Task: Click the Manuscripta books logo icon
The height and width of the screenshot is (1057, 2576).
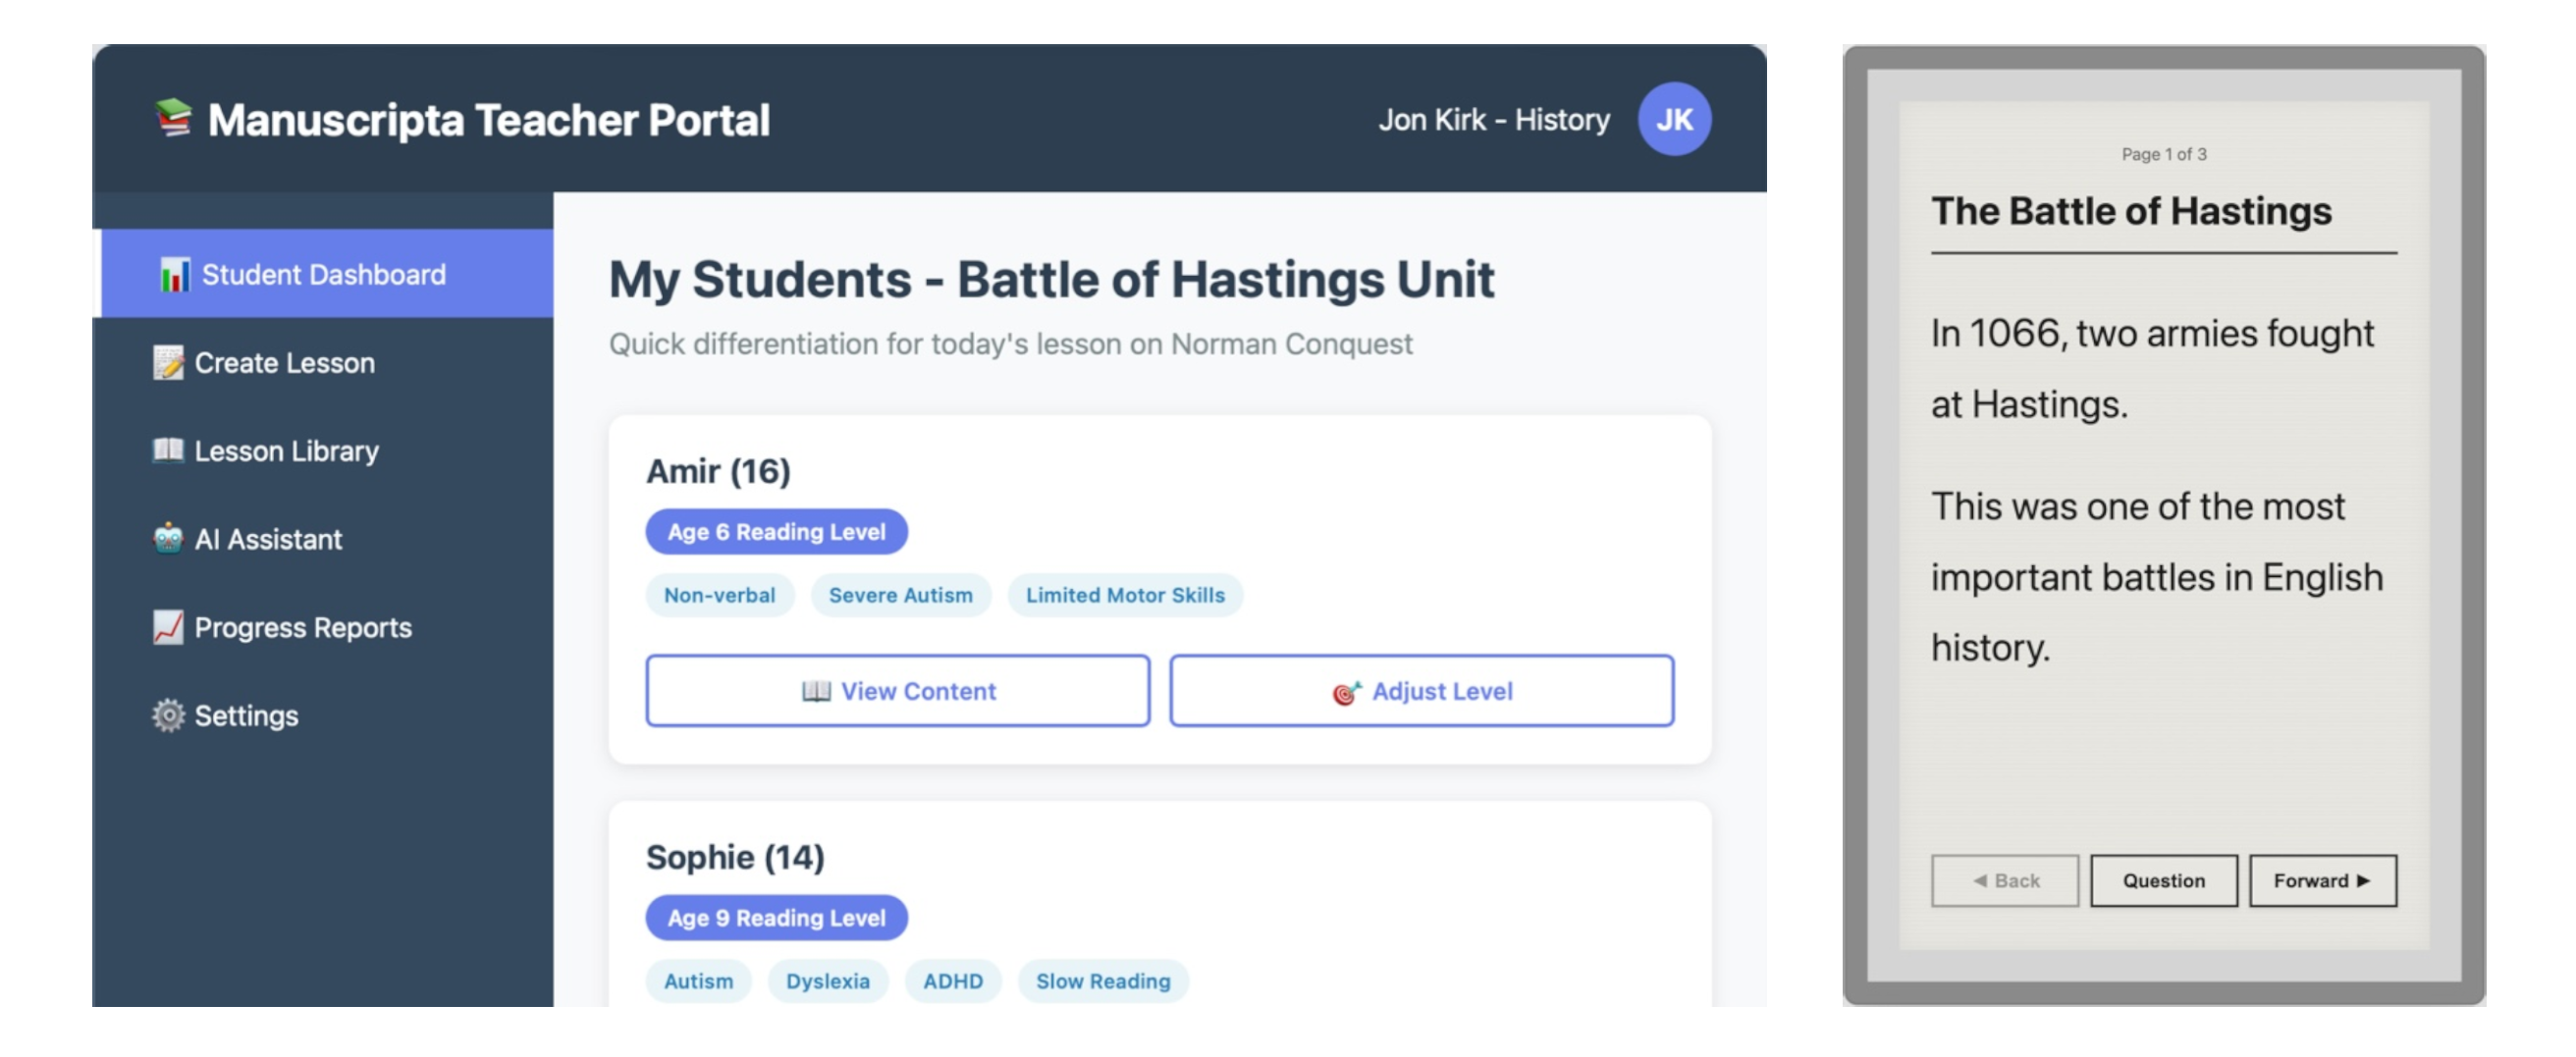Action: click(173, 118)
